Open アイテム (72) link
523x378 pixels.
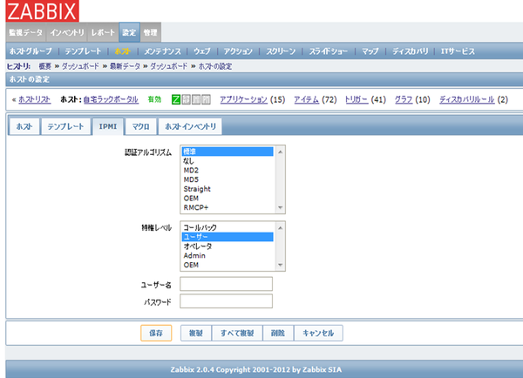pyautogui.click(x=316, y=99)
